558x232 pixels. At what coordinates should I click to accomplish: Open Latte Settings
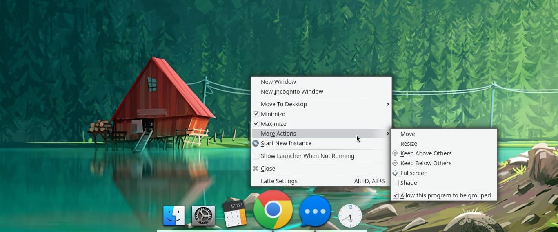click(321, 181)
